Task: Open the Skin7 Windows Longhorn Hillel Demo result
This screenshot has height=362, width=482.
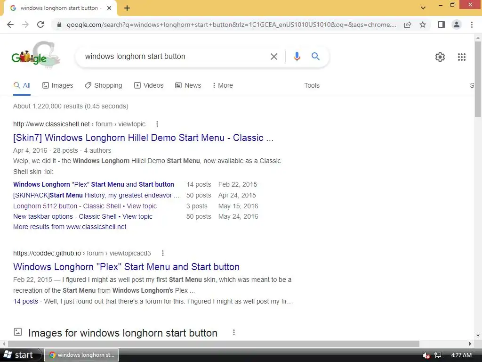Action: [143, 138]
